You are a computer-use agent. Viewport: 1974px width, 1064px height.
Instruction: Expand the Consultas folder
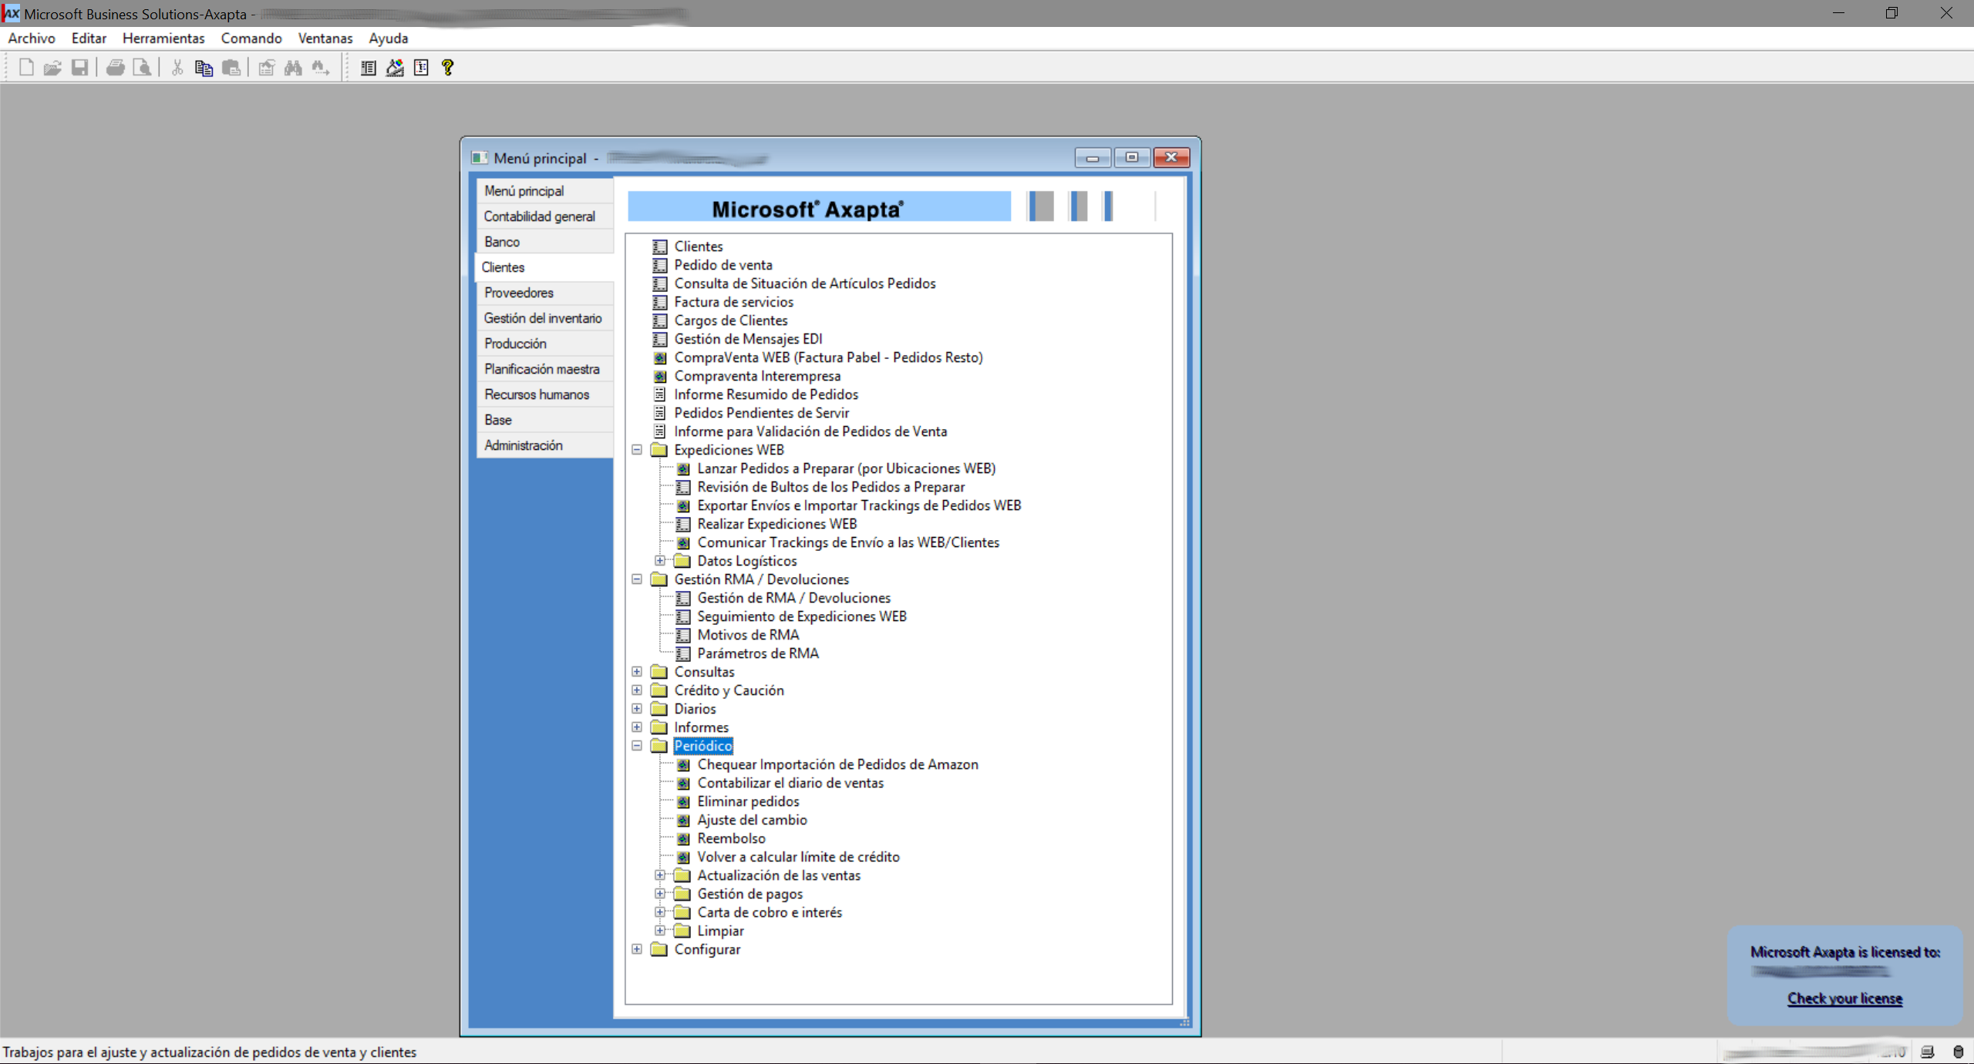click(x=637, y=672)
